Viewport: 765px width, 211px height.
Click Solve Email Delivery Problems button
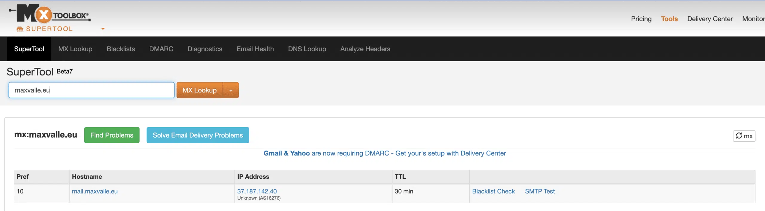coord(198,135)
